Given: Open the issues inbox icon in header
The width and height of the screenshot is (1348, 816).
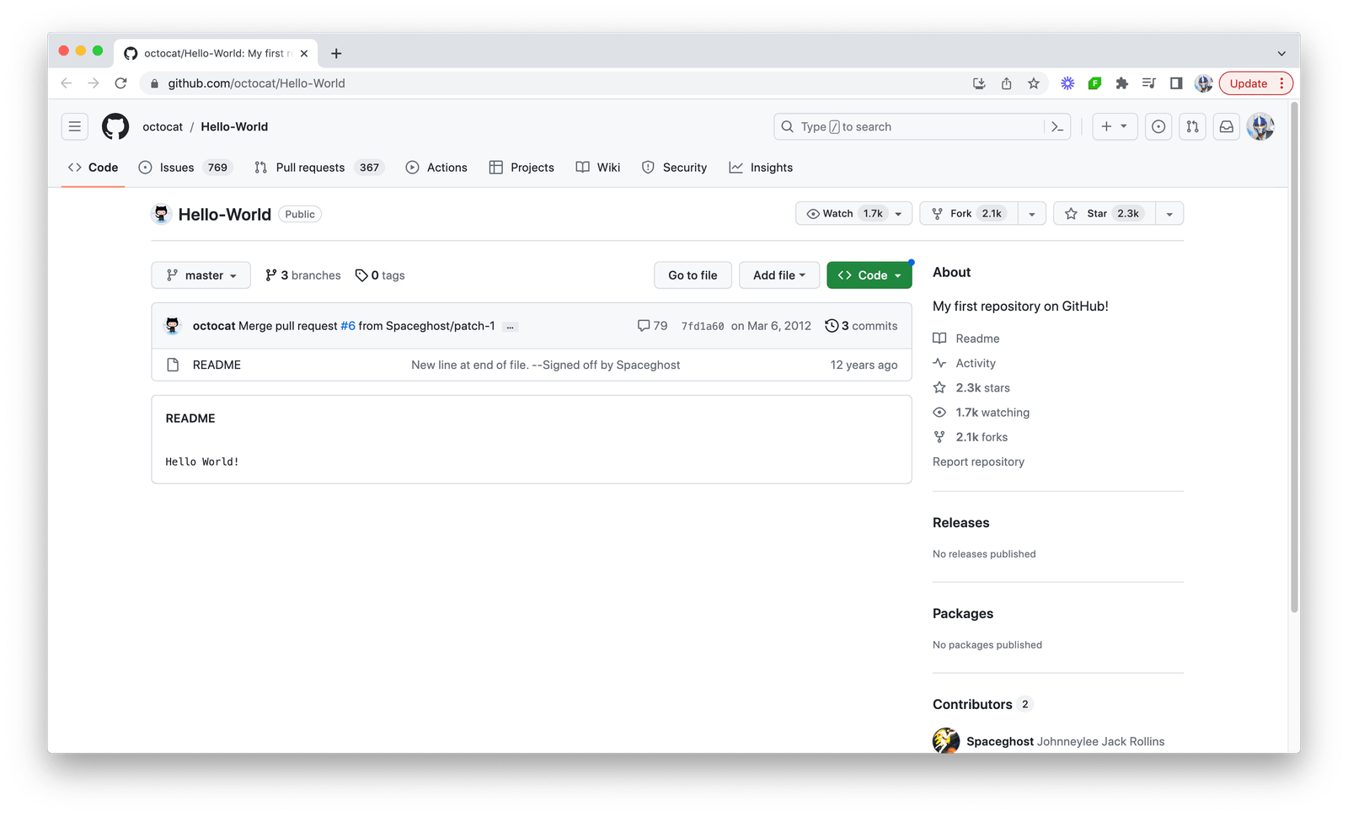Looking at the screenshot, I should (1158, 126).
